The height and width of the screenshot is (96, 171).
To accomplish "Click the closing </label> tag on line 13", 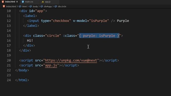I will 31,26.
